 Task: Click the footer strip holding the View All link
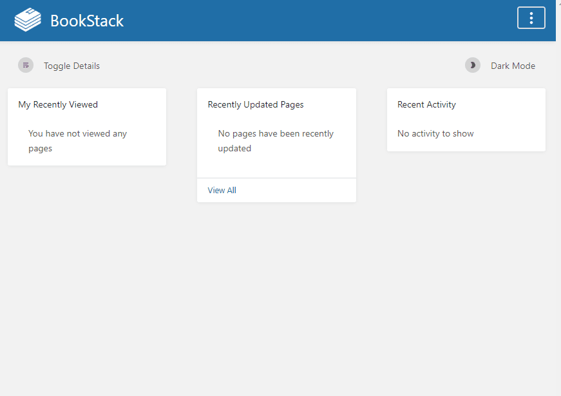click(x=296, y=190)
